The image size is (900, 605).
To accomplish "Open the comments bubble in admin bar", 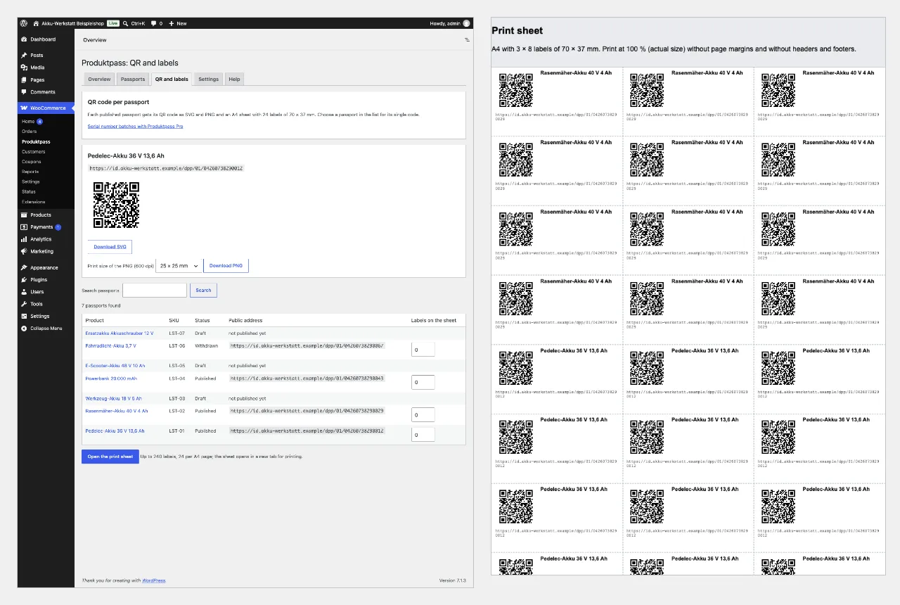I will [153, 23].
